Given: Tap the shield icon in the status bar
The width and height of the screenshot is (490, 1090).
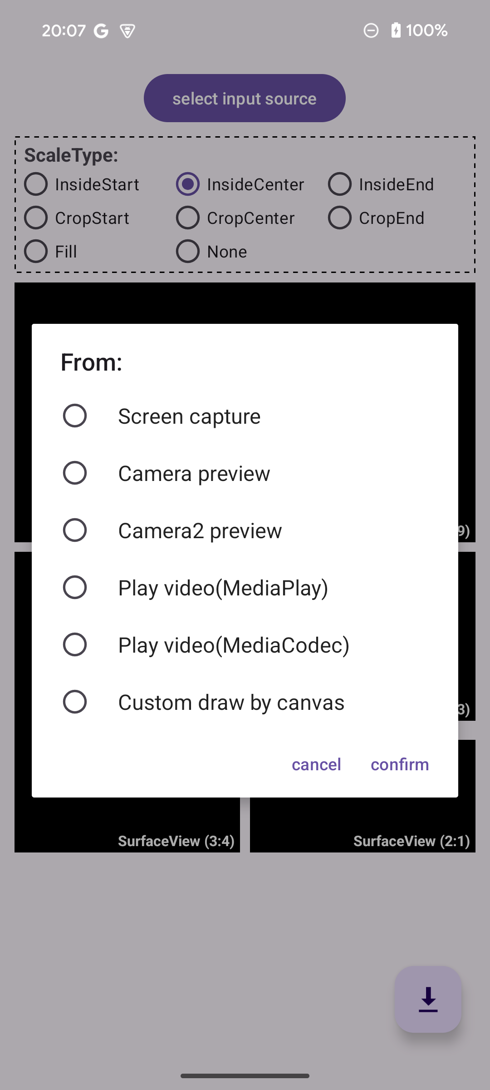Looking at the screenshot, I should pos(127,31).
